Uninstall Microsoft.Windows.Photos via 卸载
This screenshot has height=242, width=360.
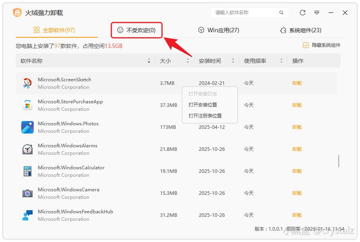point(297,127)
